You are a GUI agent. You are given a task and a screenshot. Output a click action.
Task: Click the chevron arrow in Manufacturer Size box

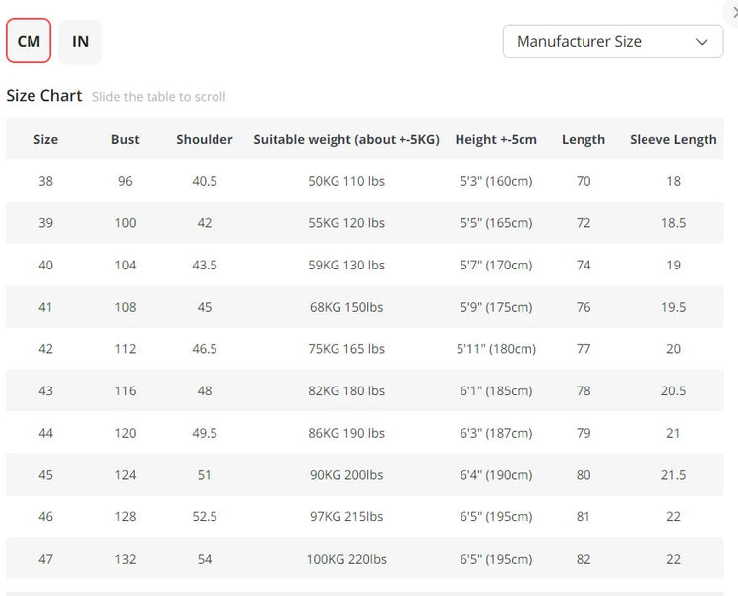pos(702,41)
